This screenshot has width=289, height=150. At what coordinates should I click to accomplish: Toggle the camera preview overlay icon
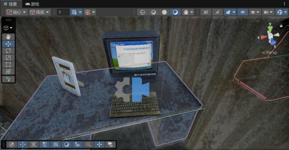(110, 145)
